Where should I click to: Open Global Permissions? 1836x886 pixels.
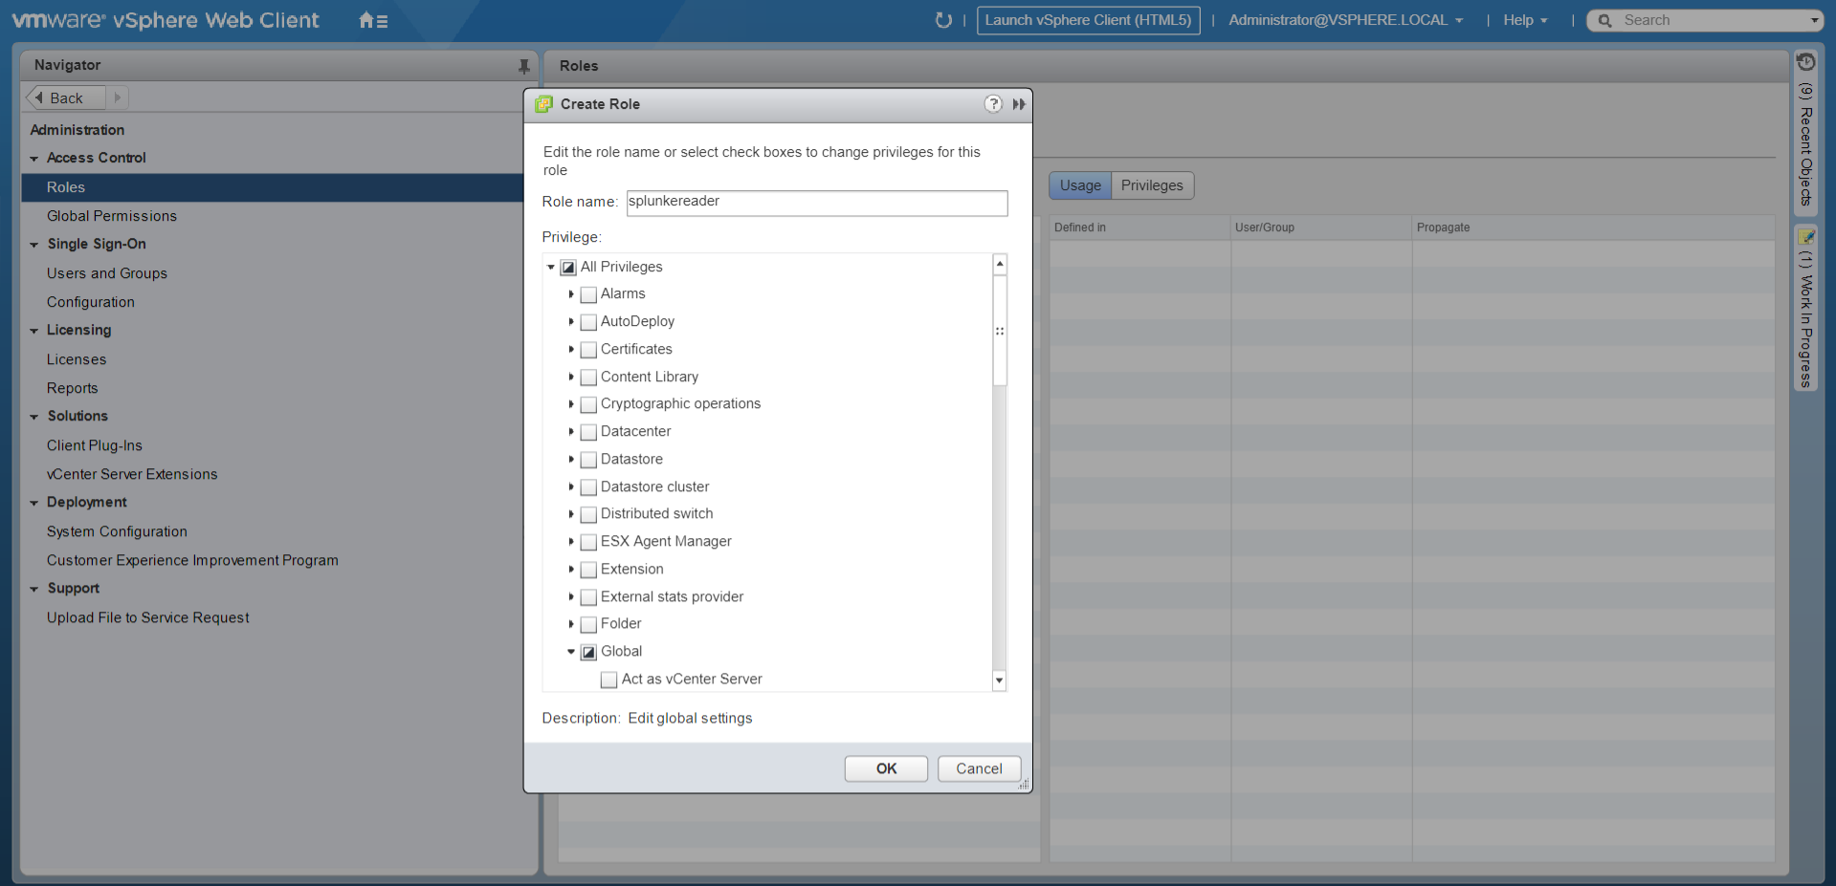112,216
